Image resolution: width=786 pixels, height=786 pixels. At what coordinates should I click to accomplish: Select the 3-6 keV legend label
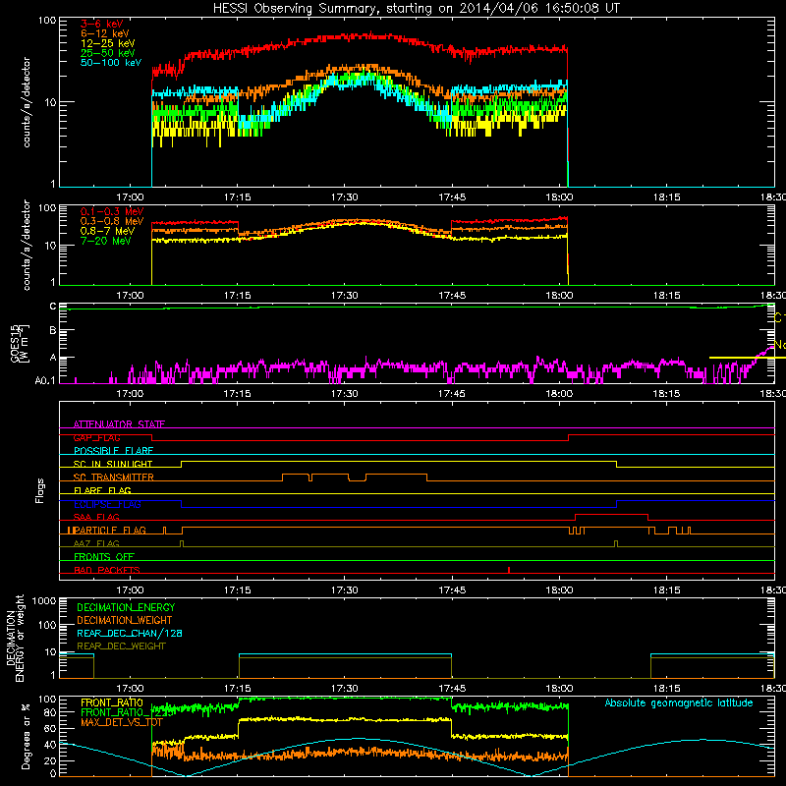click(x=101, y=24)
